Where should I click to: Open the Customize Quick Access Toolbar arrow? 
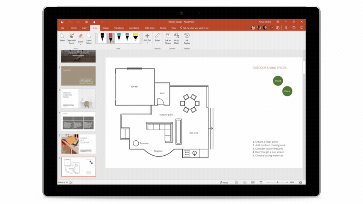[102, 22]
